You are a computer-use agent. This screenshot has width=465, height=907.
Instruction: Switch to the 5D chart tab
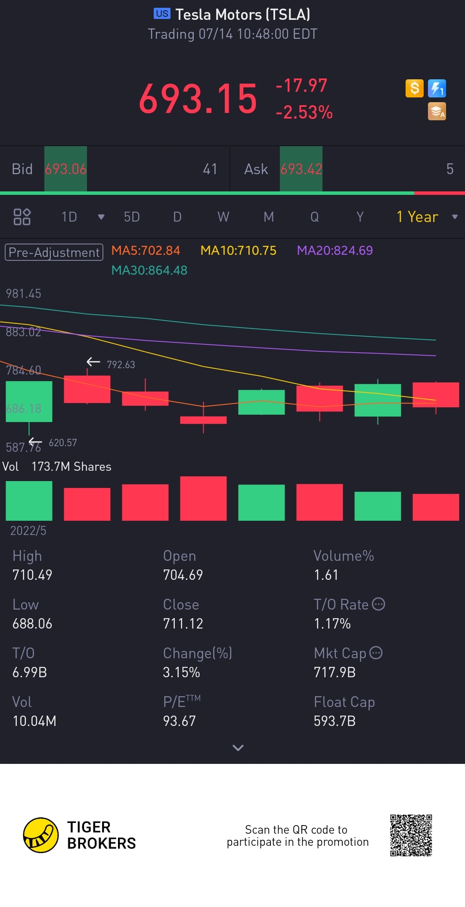[132, 217]
